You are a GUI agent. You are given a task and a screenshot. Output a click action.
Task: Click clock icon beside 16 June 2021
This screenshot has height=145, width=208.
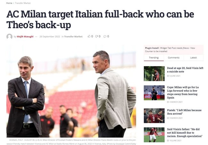click(168, 141)
